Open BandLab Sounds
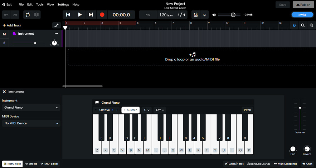 tap(259, 164)
